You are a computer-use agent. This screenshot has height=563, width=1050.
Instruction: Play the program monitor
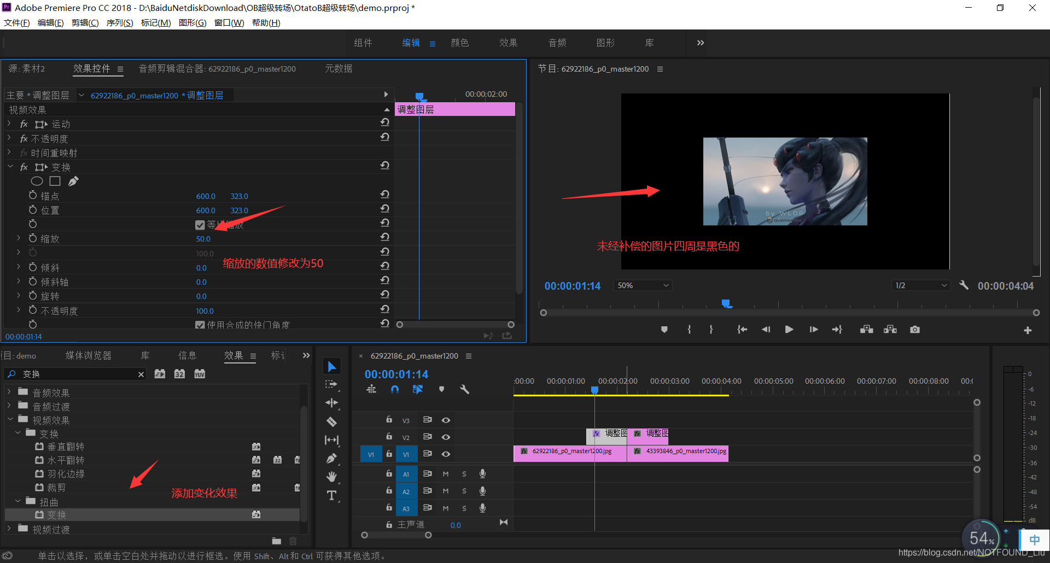click(x=789, y=330)
